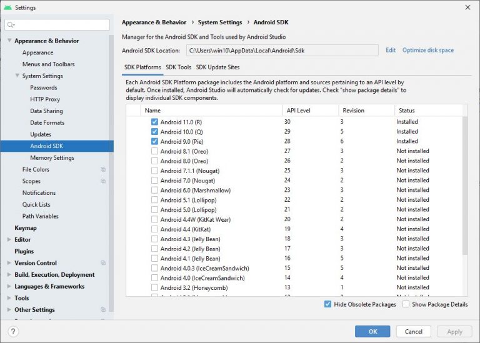Screen dimensions: 480x343
Task: Click the Android SDK Location path field
Action: click(282, 51)
